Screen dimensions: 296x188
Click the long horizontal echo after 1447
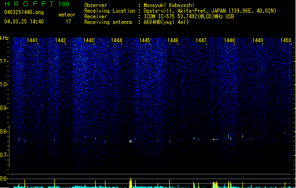pyautogui.click(x=215, y=139)
